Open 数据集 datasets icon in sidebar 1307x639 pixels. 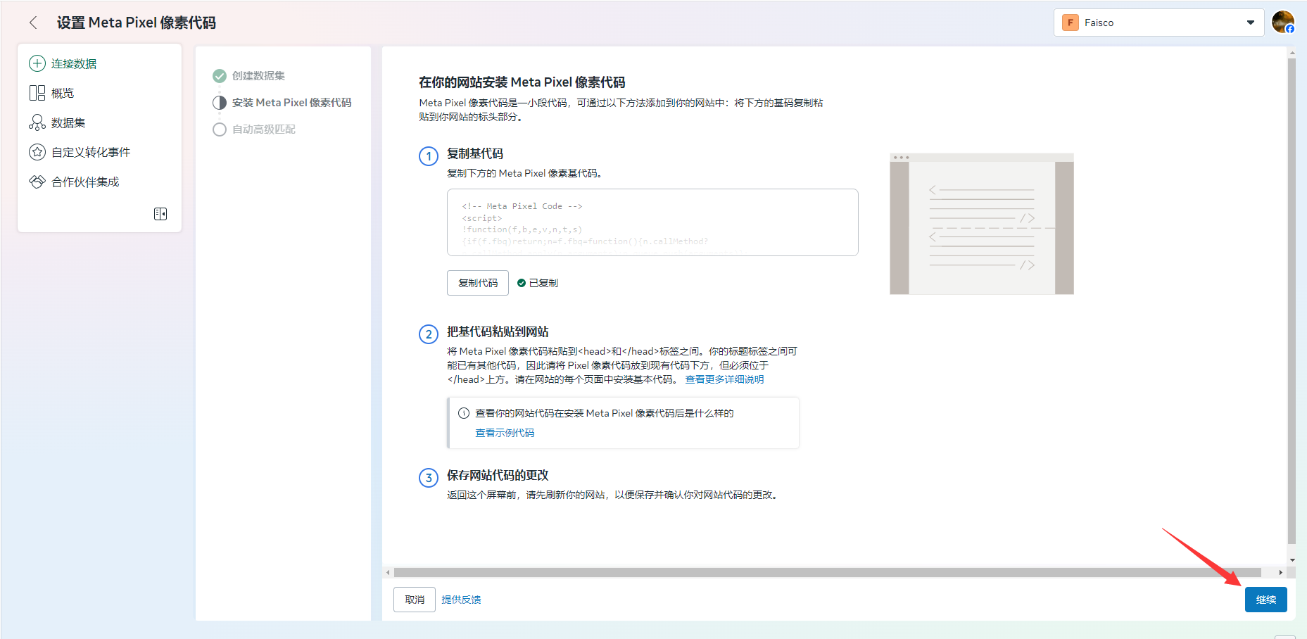[x=37, y=122]
